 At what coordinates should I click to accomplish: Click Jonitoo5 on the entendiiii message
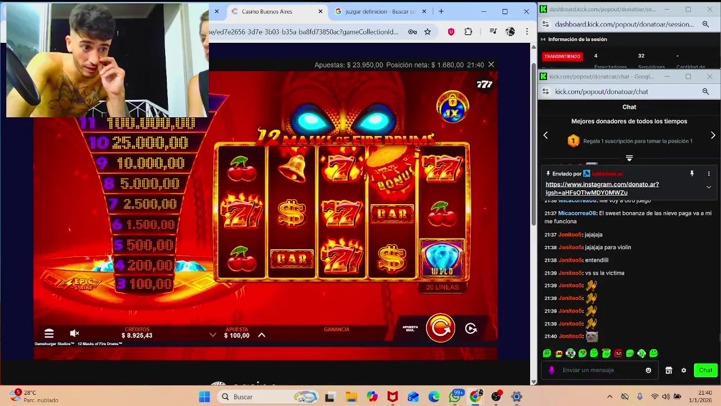pyautogui.click(x=570, y=260)
